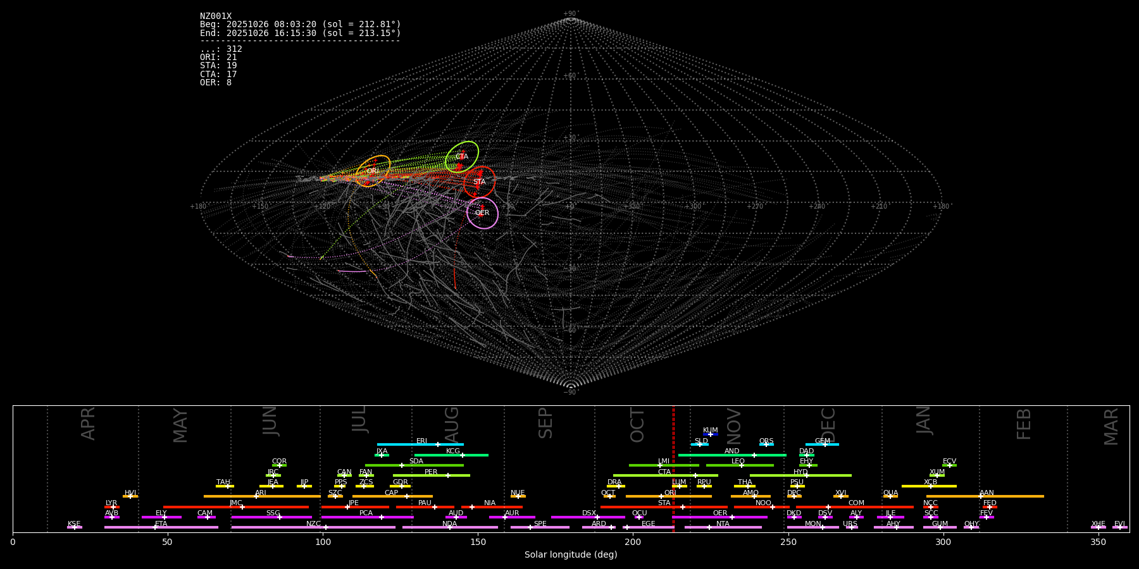This screenshot has height=569, width=1139.
Task: Select the AAN shower label in the timeline
Action: click(987, 493)
